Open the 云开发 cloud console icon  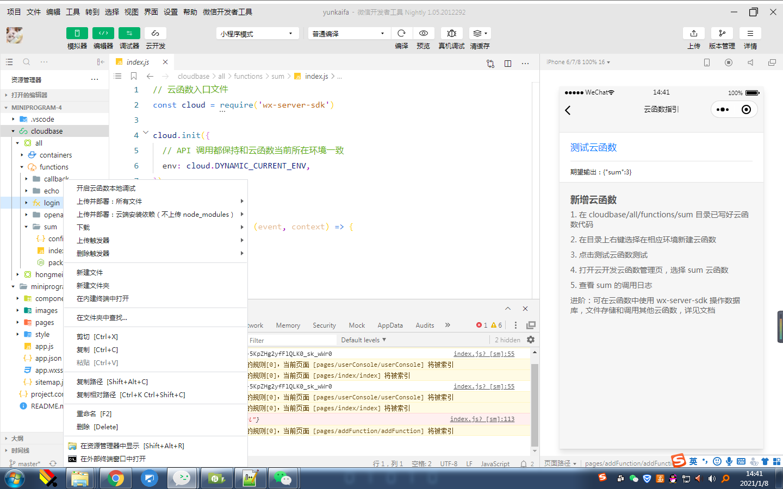[156, 33]
